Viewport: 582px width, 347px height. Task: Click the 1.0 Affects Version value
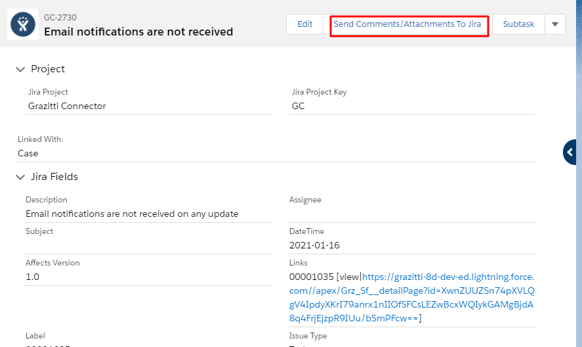(x=32, y=277)
